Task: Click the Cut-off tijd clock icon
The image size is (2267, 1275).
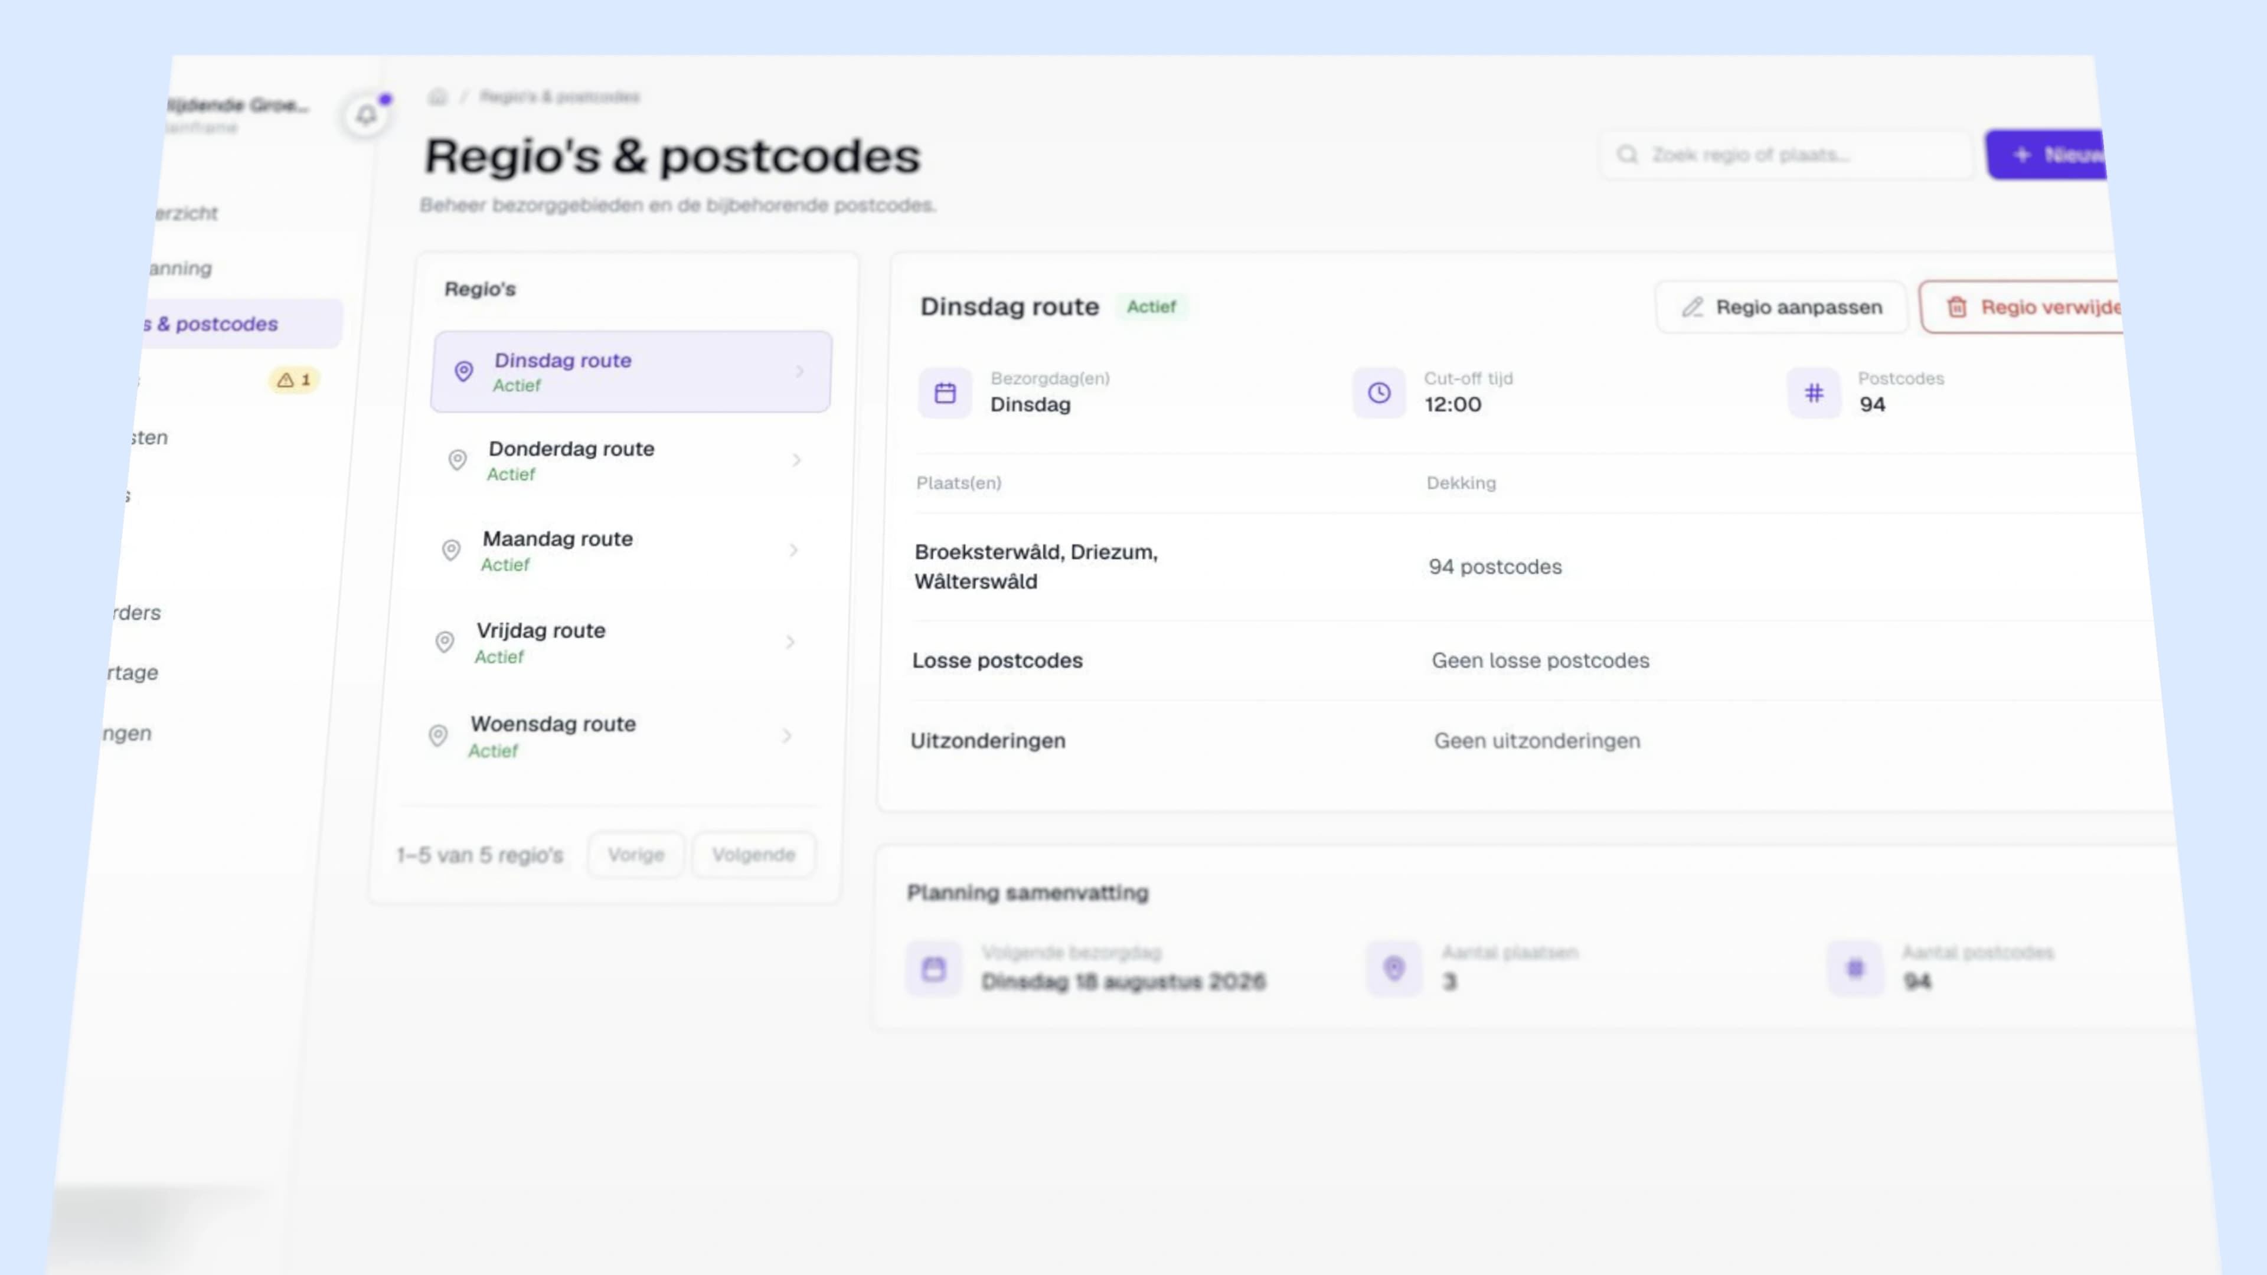Action: click(1379, 393)
